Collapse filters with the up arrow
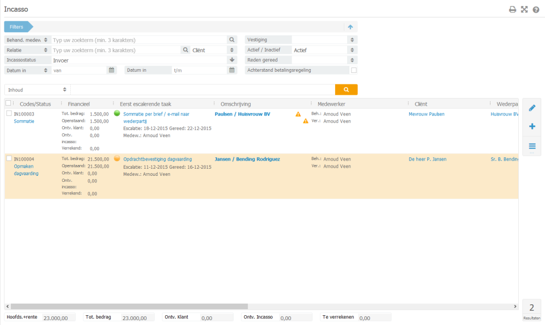Viewport: 545px width, 325px height. pyautogui.click(x=350, y=27)
